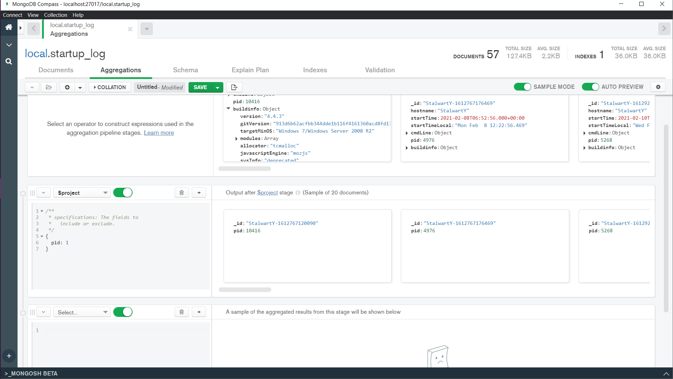Grab the empty stage drag handle

(32, 312)
